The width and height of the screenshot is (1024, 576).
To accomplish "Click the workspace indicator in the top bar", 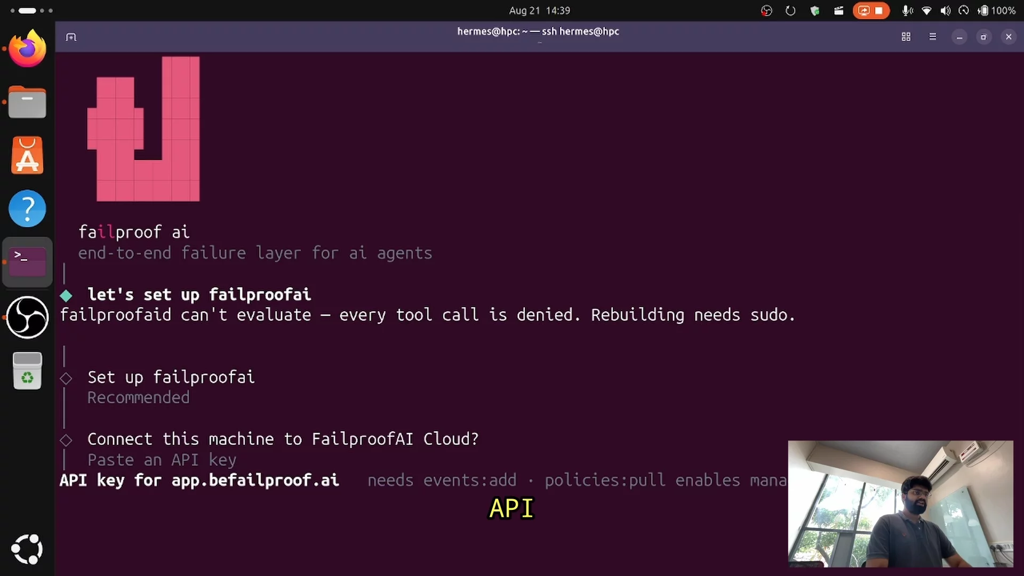I will click(31, 11).
